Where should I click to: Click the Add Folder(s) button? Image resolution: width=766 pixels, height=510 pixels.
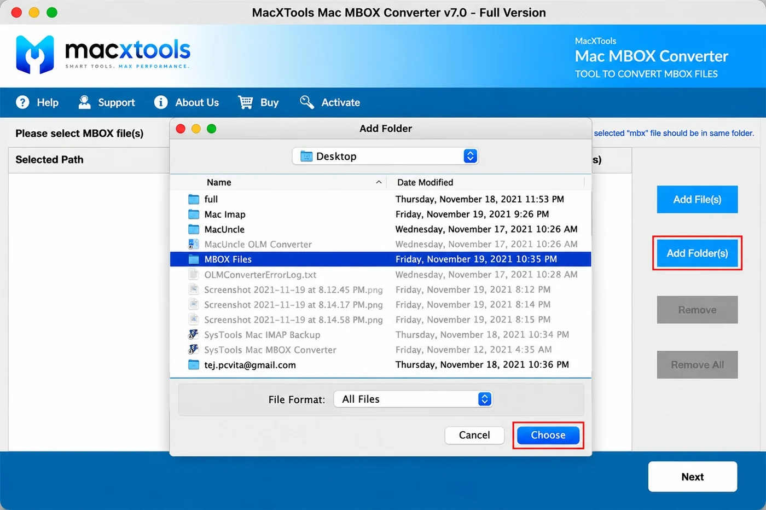697,253
